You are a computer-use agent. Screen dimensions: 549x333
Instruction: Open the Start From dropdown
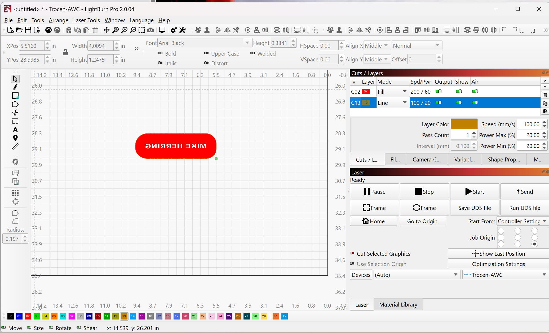(522, 221)
